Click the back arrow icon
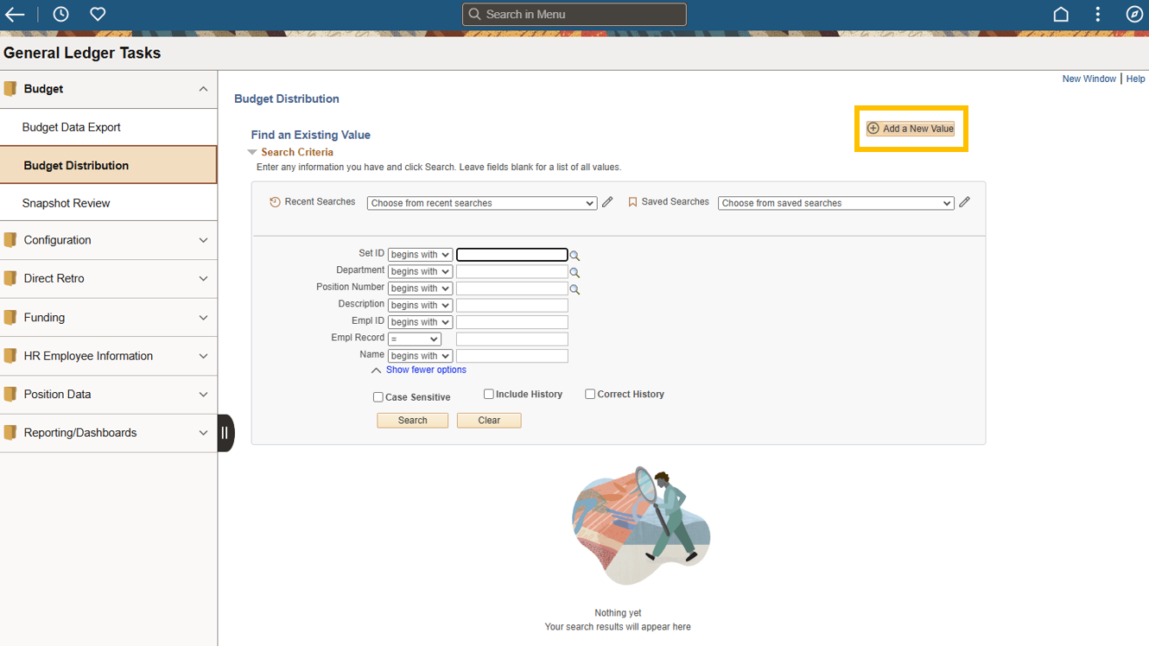 pos(15,15)
